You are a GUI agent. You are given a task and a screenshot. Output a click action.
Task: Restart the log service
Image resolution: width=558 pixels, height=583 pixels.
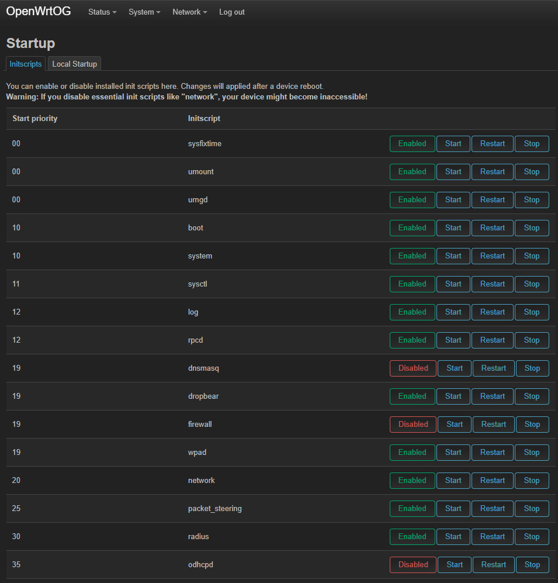point(492,312)
